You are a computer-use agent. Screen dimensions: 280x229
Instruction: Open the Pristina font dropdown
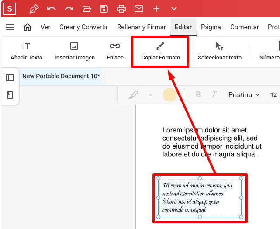pyautogui.click(x=244, y=95)
